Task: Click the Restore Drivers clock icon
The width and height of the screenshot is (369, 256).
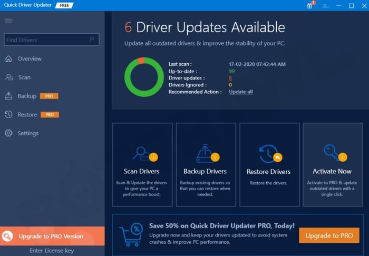Action: click(270, 154)
